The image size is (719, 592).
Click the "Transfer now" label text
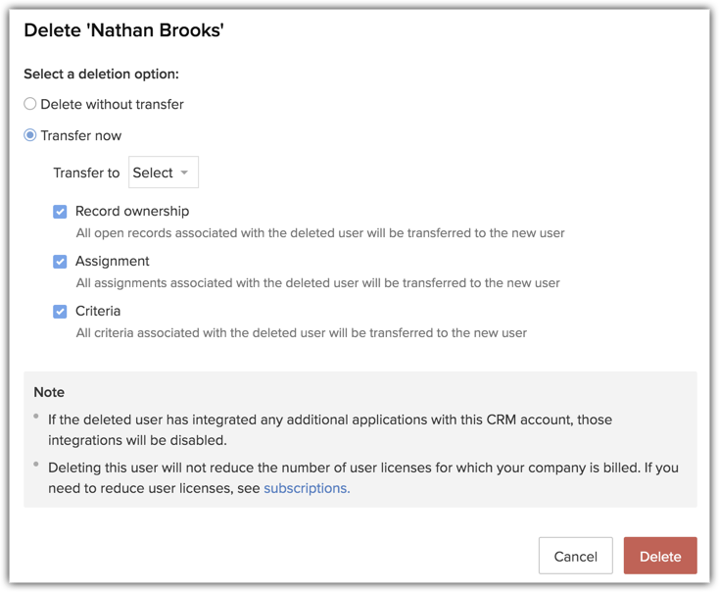pos(81,135)
